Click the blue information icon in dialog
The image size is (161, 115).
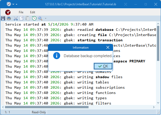coord(57,56)
